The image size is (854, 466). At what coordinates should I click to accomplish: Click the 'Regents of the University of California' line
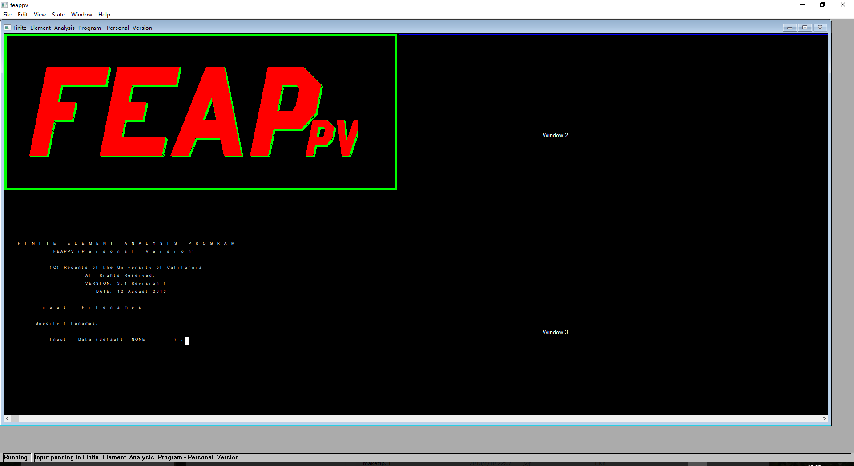[x=126, y=267]
